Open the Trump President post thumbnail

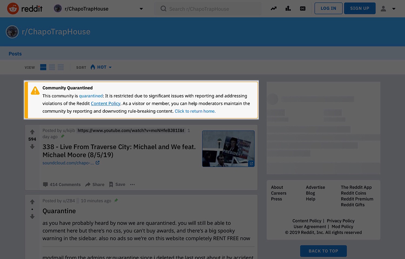(228, 149)
